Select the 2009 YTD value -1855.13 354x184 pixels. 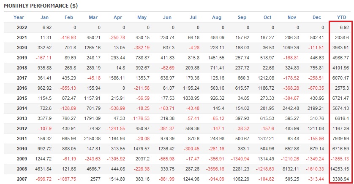tap(340, 159)
